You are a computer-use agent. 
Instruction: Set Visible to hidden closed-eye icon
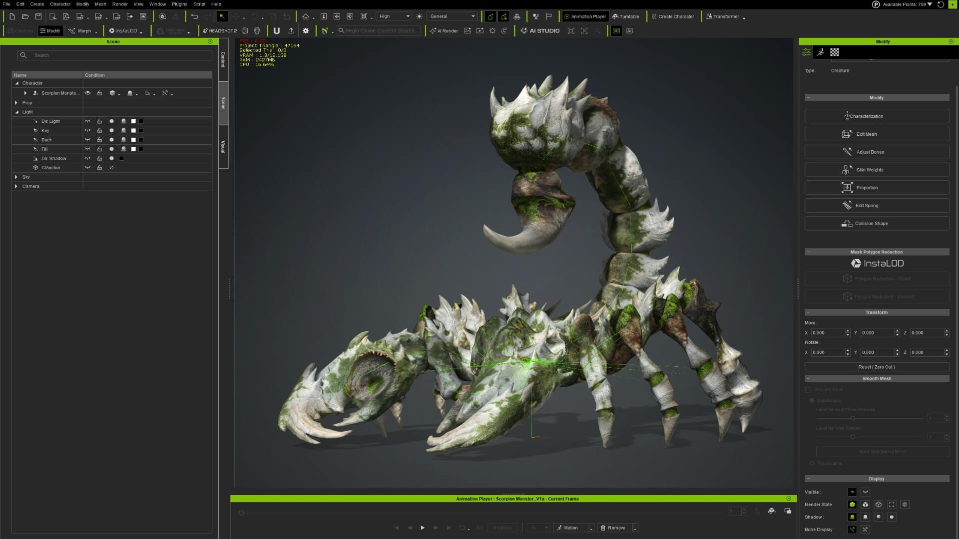click(x=865, y=492)
